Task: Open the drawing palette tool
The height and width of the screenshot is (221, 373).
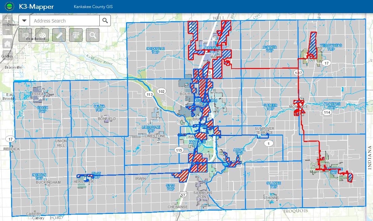Action: [x=42, y=35]
